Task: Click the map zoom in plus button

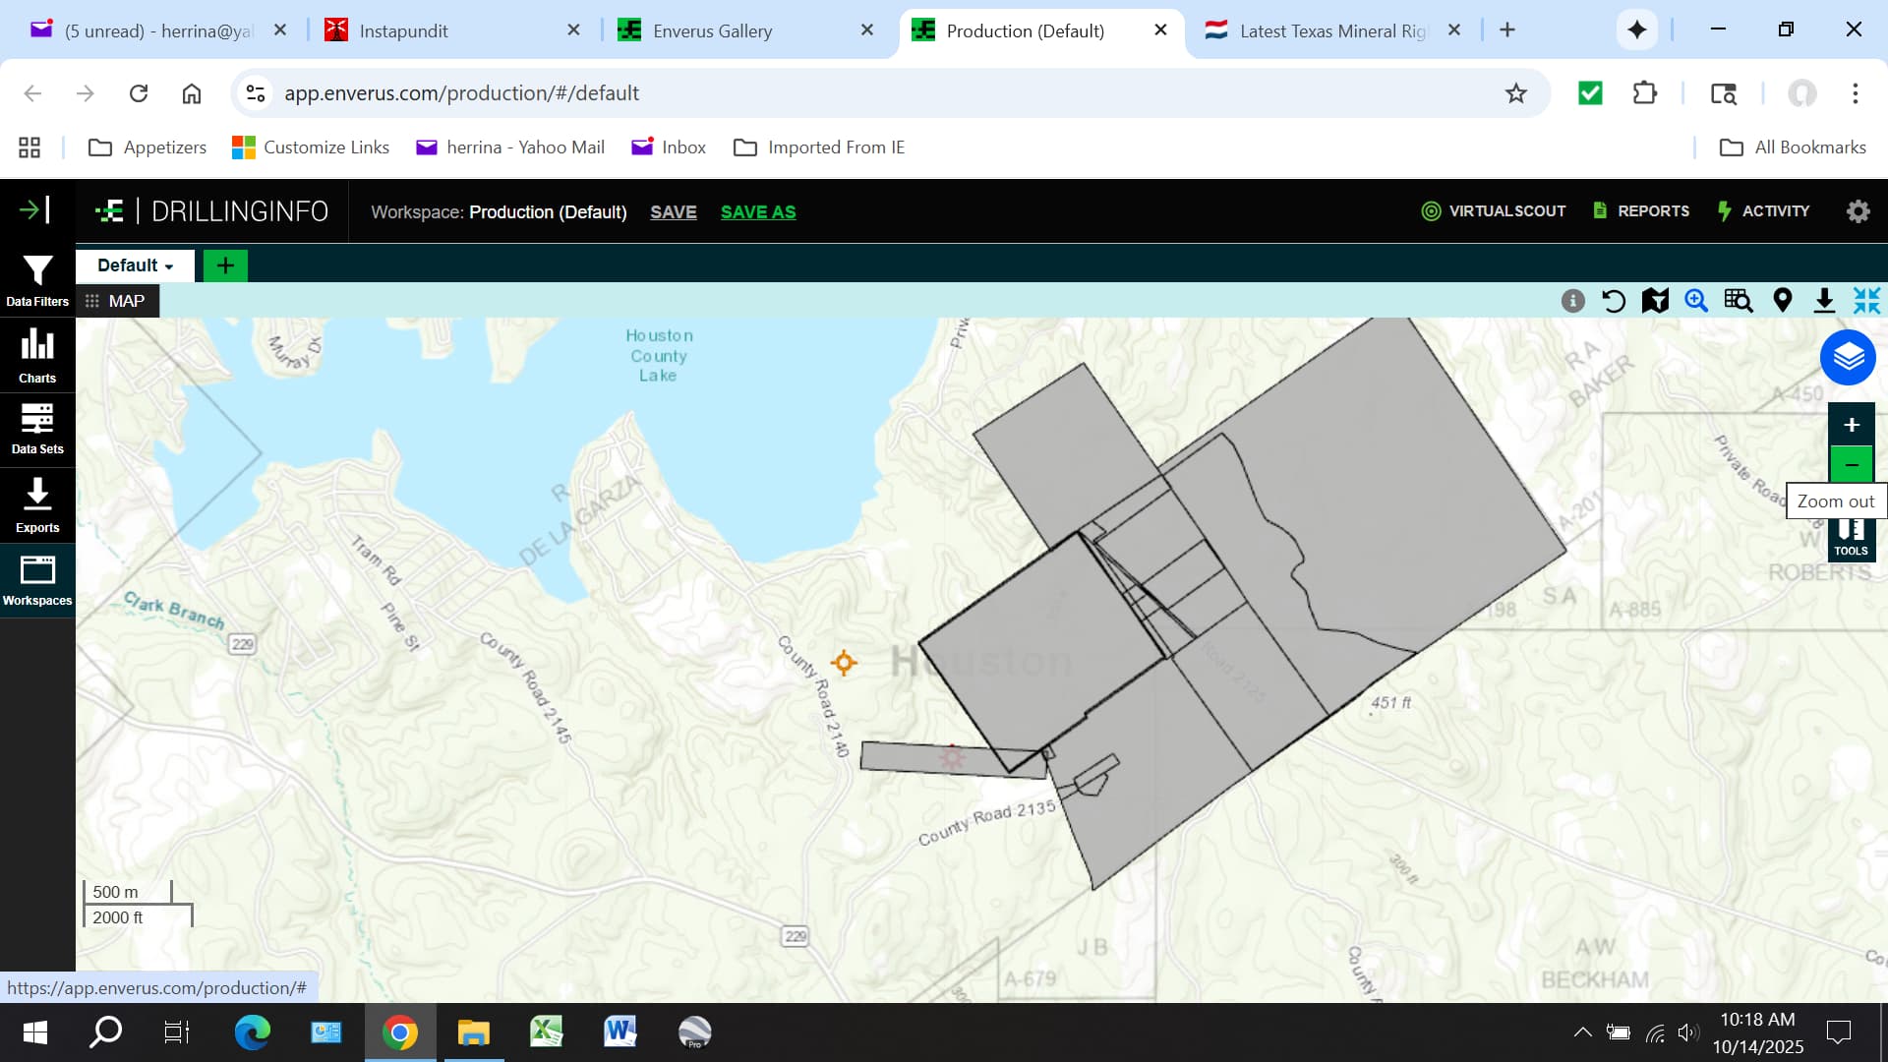Action: click(x=1851, y=425)
